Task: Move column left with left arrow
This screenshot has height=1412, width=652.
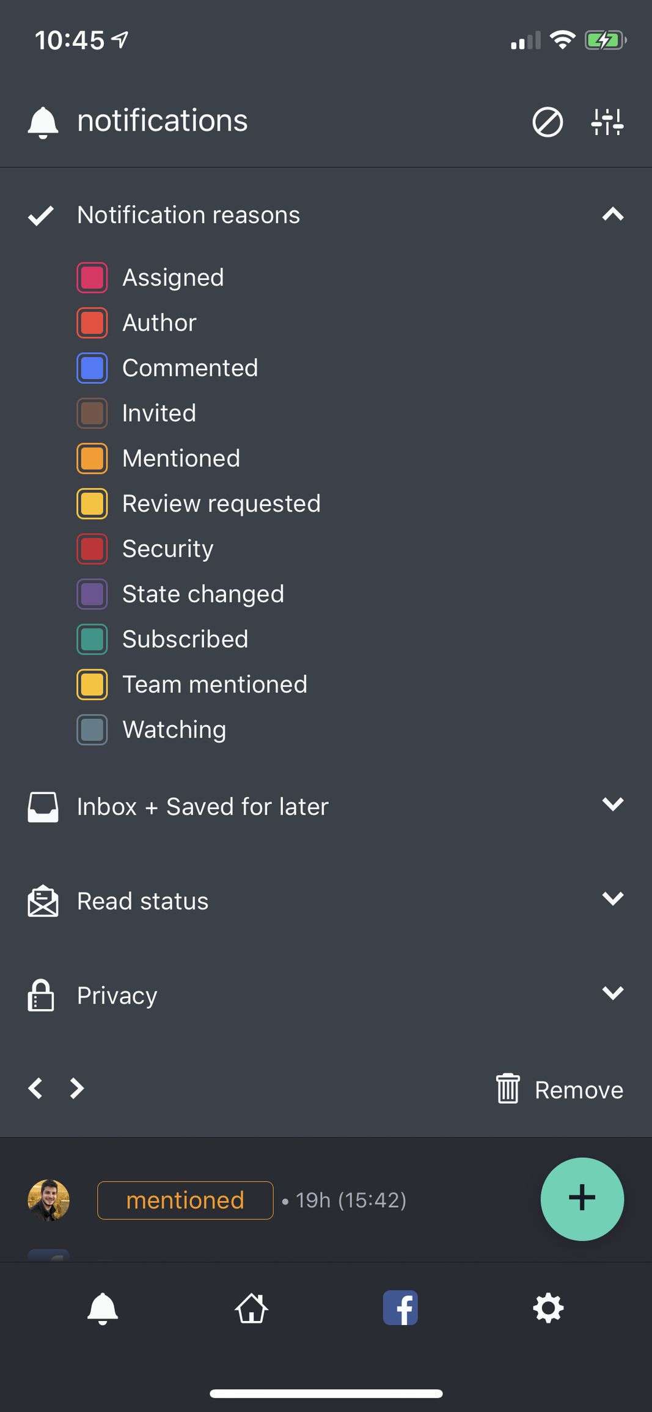Action: point(35,1088)
